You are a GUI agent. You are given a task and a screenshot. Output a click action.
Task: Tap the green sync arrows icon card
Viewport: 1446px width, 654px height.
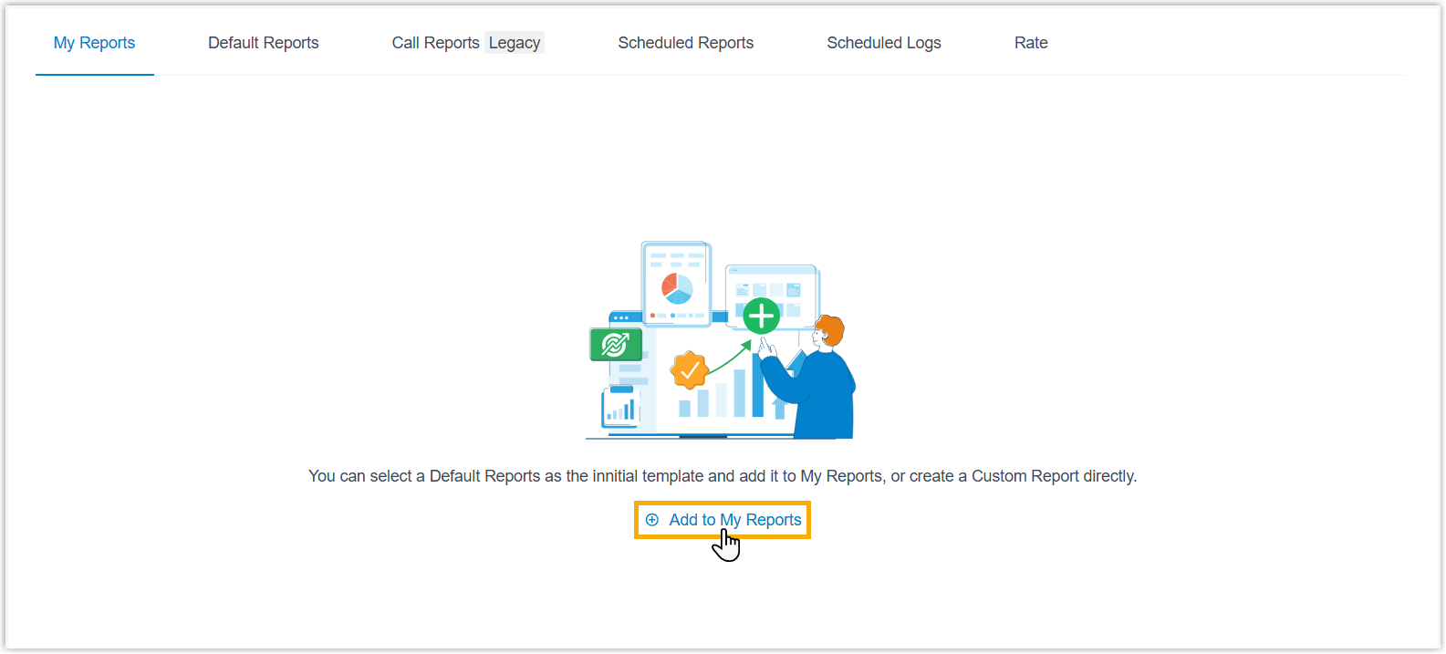point(616,345)
